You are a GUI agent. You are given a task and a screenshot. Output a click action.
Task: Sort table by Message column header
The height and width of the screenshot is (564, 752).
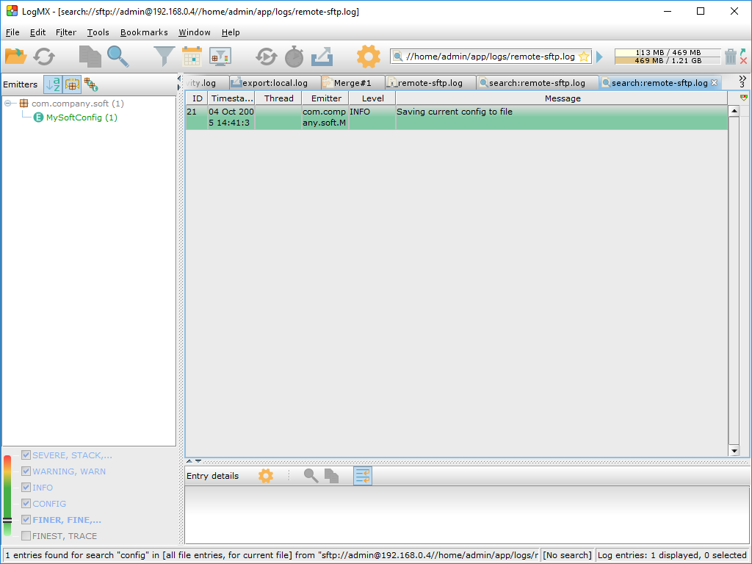click(x=562, y=98)
